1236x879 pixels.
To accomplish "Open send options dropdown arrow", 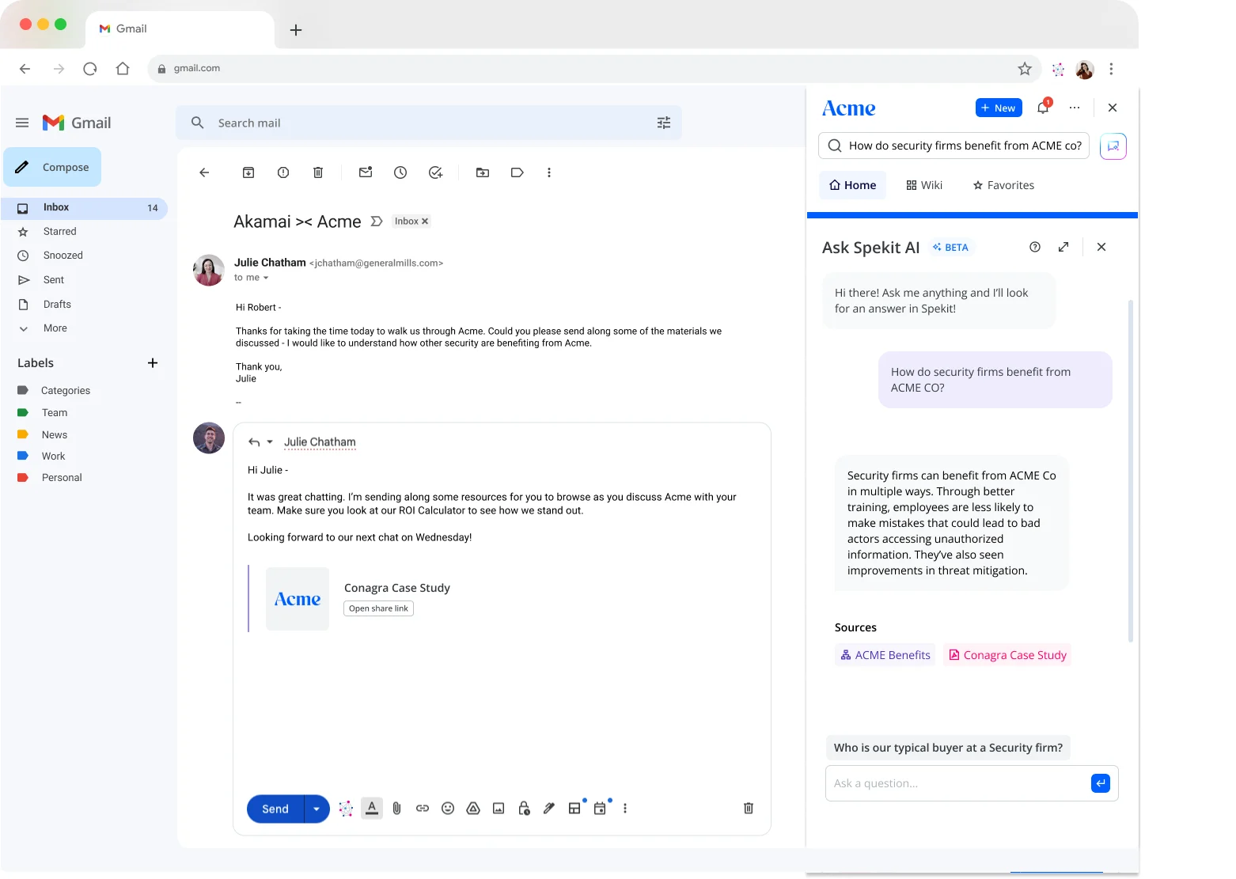I will coord(317,809).
